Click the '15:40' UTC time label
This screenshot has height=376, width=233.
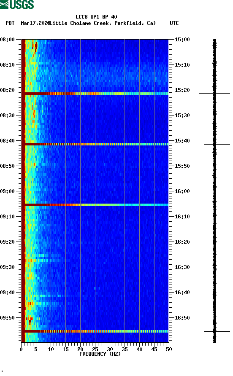pos(182,141)
